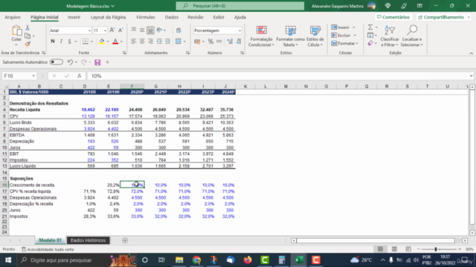
Task: Click the clear eraser icon
Action: point(370,43)
